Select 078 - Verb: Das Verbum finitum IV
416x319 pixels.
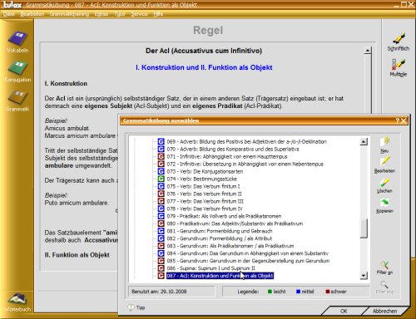point(205,209)
